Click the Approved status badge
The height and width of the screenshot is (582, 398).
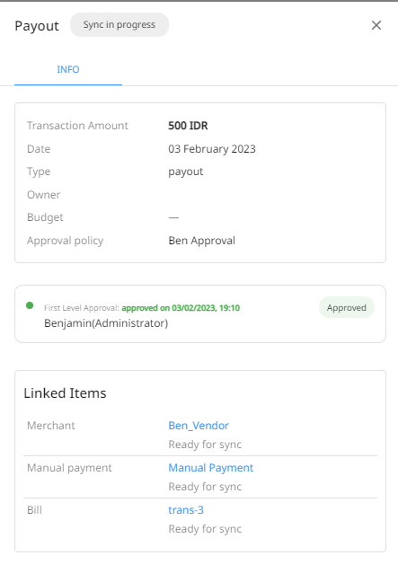pos(347,307)
